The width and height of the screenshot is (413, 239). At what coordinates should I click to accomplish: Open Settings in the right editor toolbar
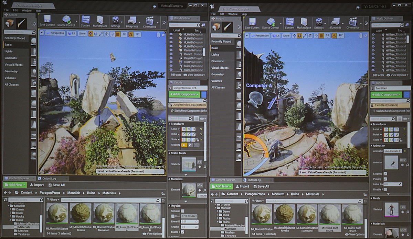[x=319, y=23]
